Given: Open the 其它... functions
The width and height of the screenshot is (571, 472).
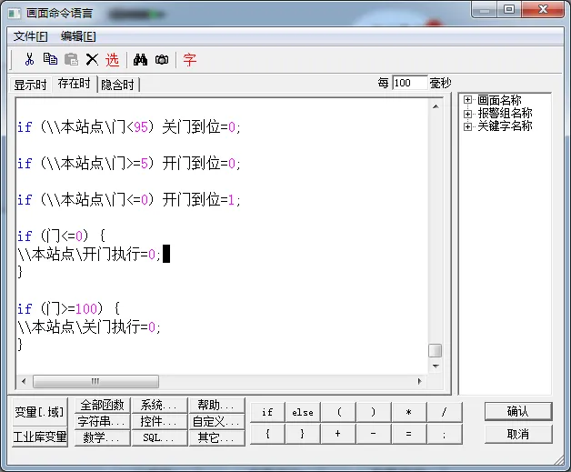Looking at the screenshot, I should [x=216, y=437].
